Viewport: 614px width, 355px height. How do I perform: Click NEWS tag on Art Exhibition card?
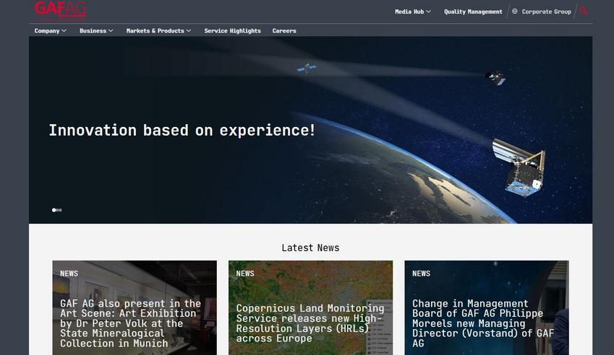[x=69, y=273]
